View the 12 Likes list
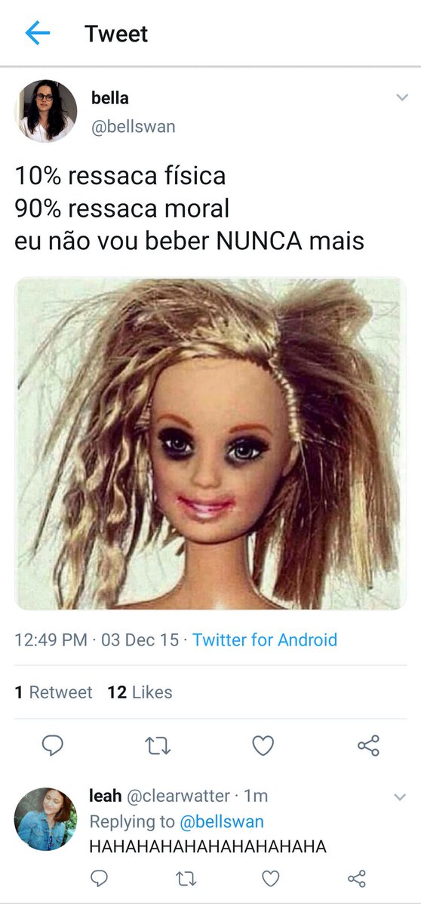421x906 pixels. point(140,692)
